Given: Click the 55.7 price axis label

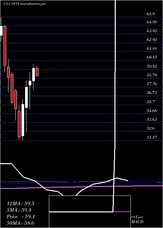Looking at the screenshot, I should click(x=151, y=102).
